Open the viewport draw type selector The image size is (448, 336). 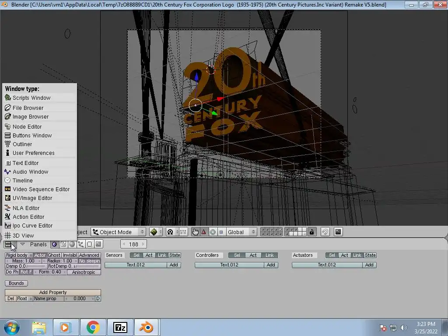point(156,232)
